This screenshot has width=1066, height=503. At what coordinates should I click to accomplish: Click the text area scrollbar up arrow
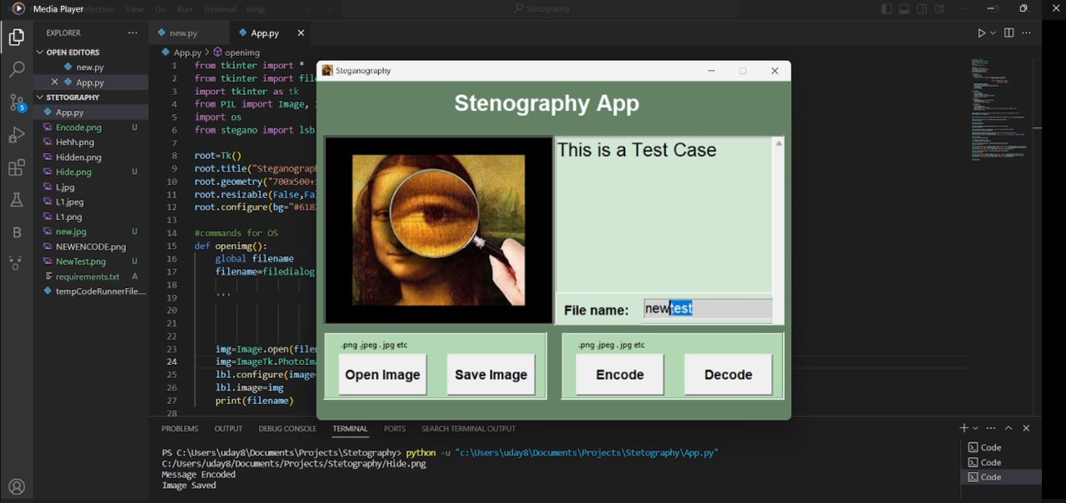tap(779, 143)
